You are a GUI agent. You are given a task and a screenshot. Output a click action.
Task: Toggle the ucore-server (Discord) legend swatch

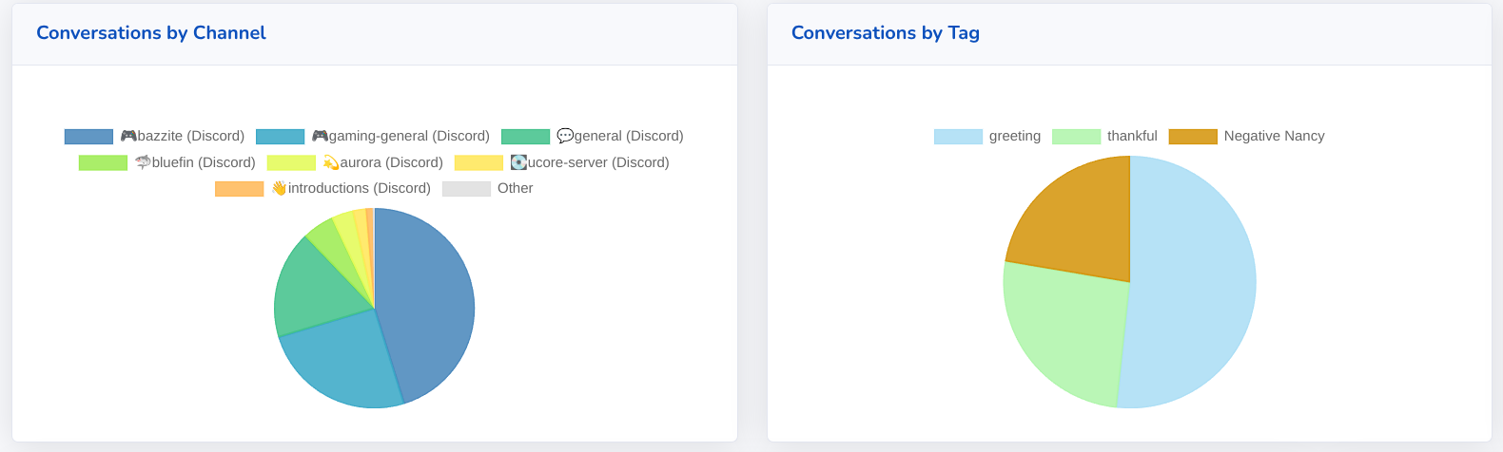pos(478,162)
